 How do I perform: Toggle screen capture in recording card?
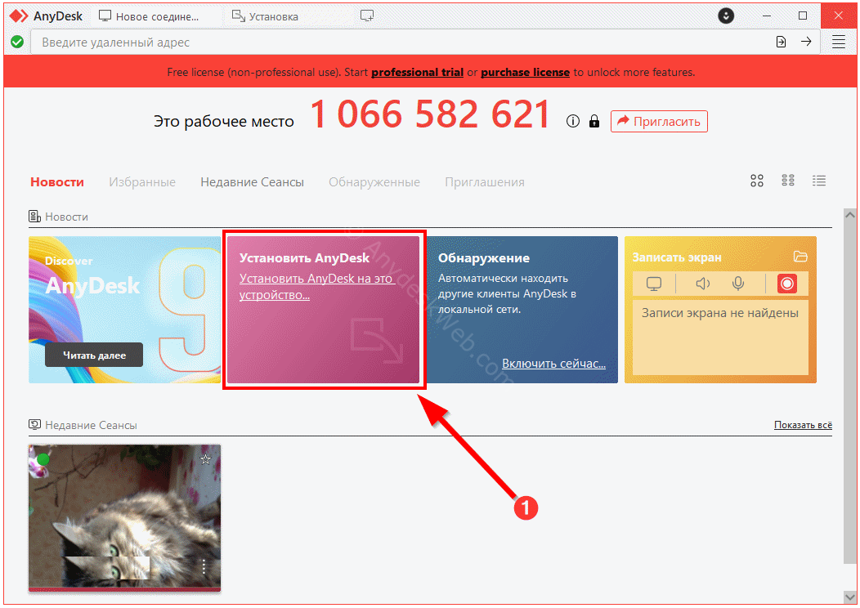[654, 284]
